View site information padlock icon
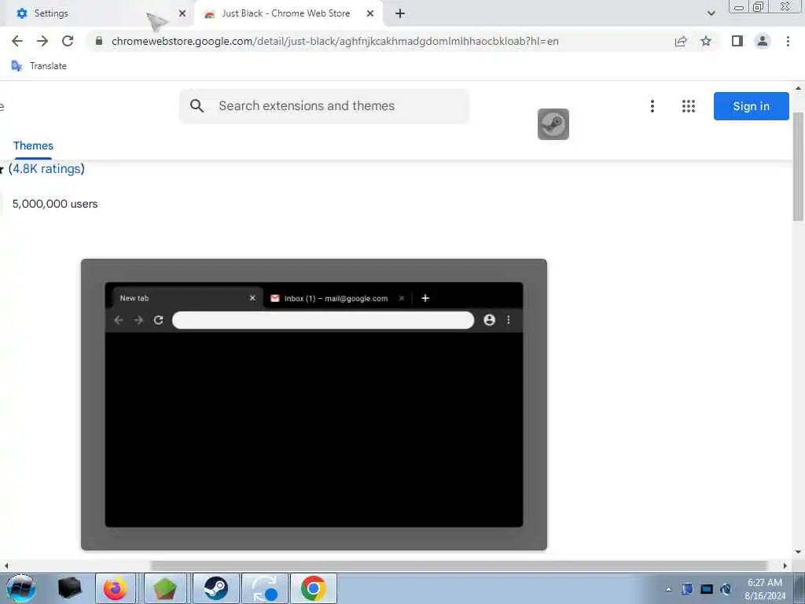The image size is (805, 604). [x=99, y=41]
